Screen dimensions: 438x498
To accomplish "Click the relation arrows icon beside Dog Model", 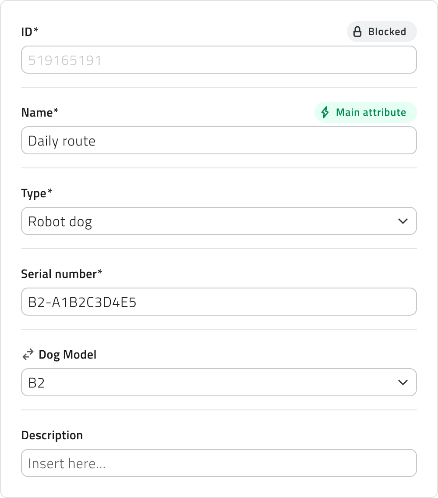I will pyautogui.click(x=28, y=355).
